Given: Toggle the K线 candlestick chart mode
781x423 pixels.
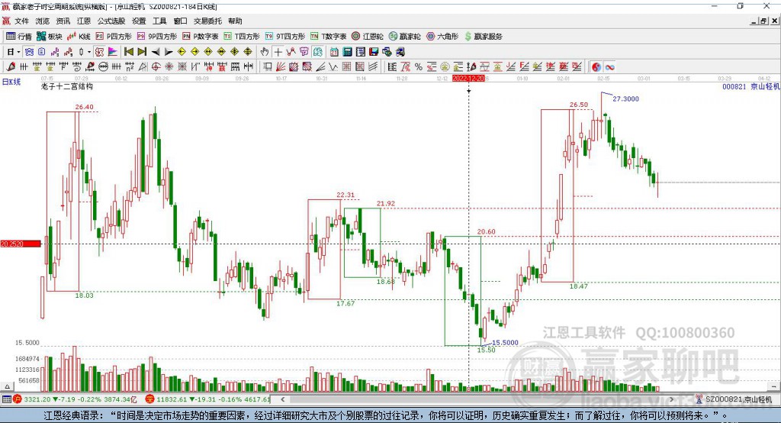Looking at the screenshot, I should [x=79, y=36].
